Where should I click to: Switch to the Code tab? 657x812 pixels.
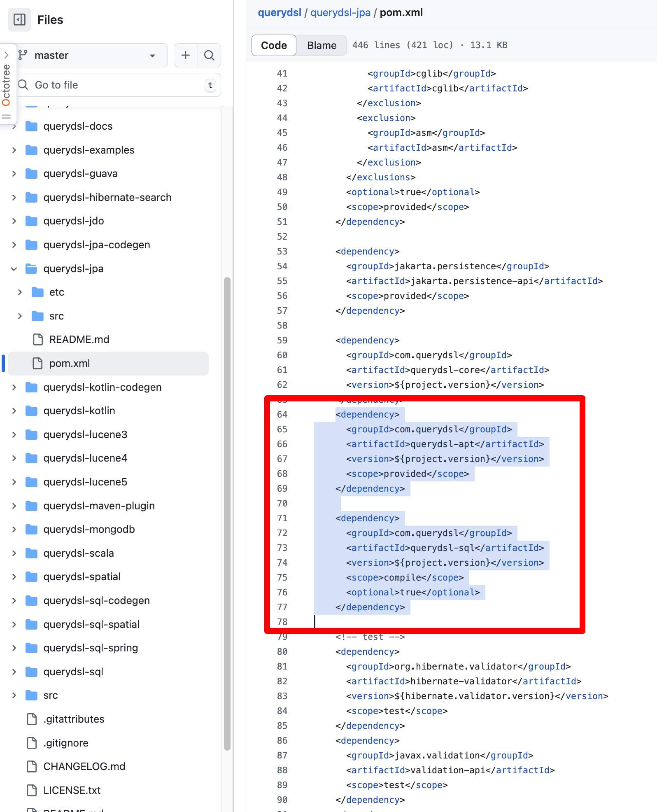[274, 45]
